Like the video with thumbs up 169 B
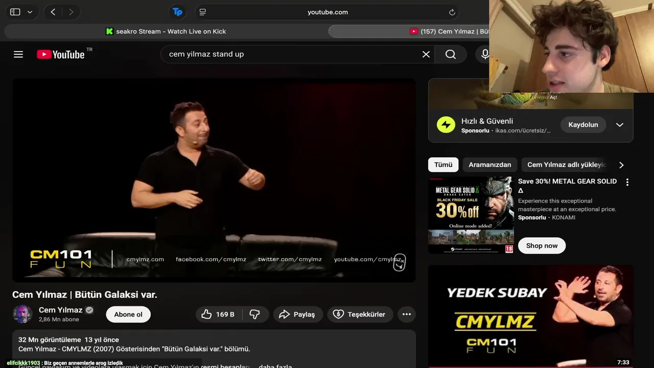The image size is (654, 368). (x=218, y=314)
